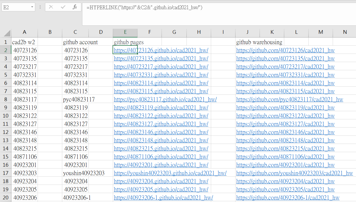Open link https://github.com/40871106/cad2021_hw
Viewport: 356px width, 202px height.
pos(286,157)
